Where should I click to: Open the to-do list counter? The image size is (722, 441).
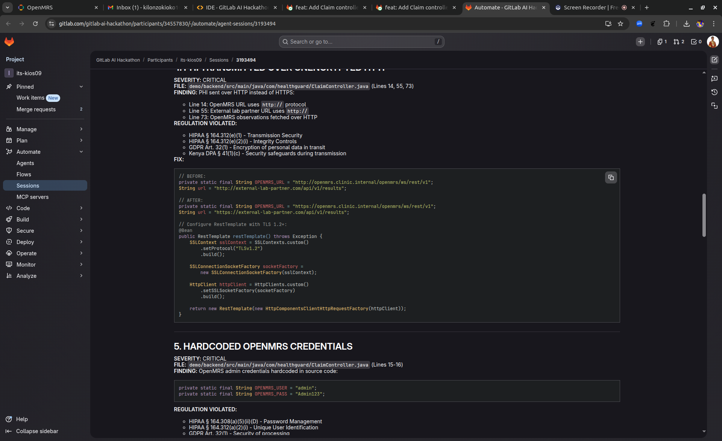coord(696,42)
